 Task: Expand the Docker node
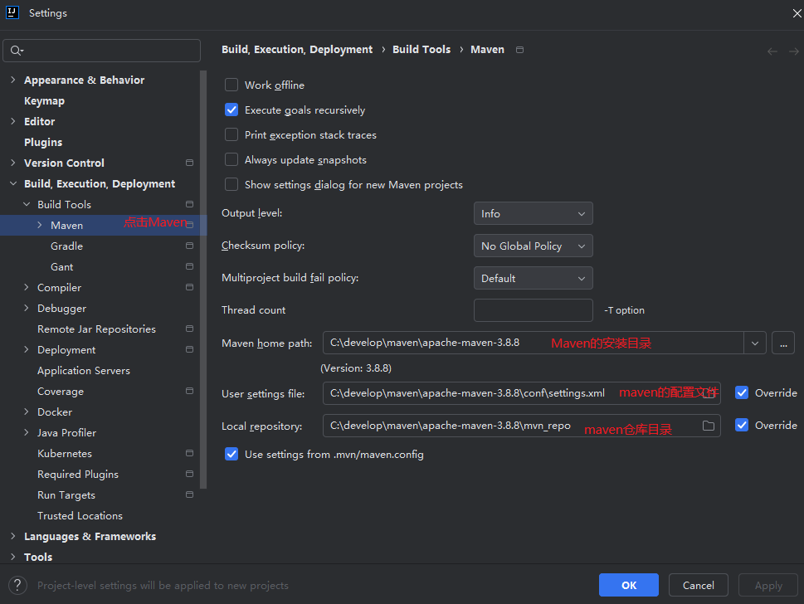tap(27, 412)
